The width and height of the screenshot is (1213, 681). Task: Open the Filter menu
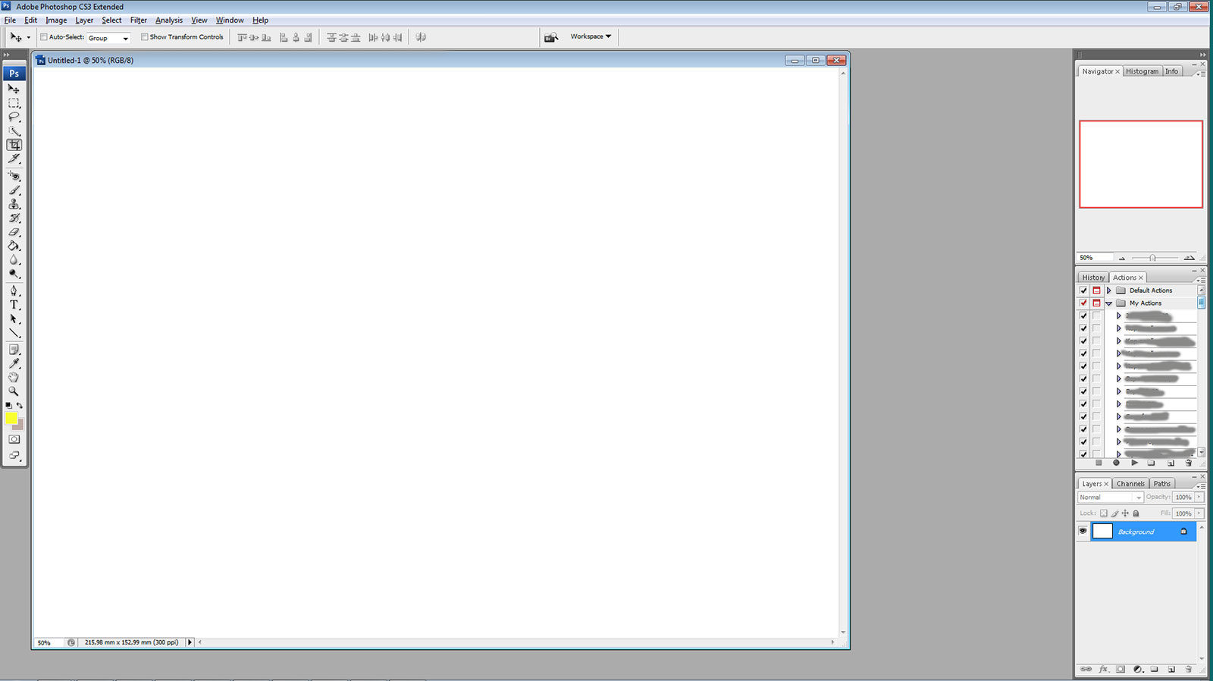[x=138, y=20]
